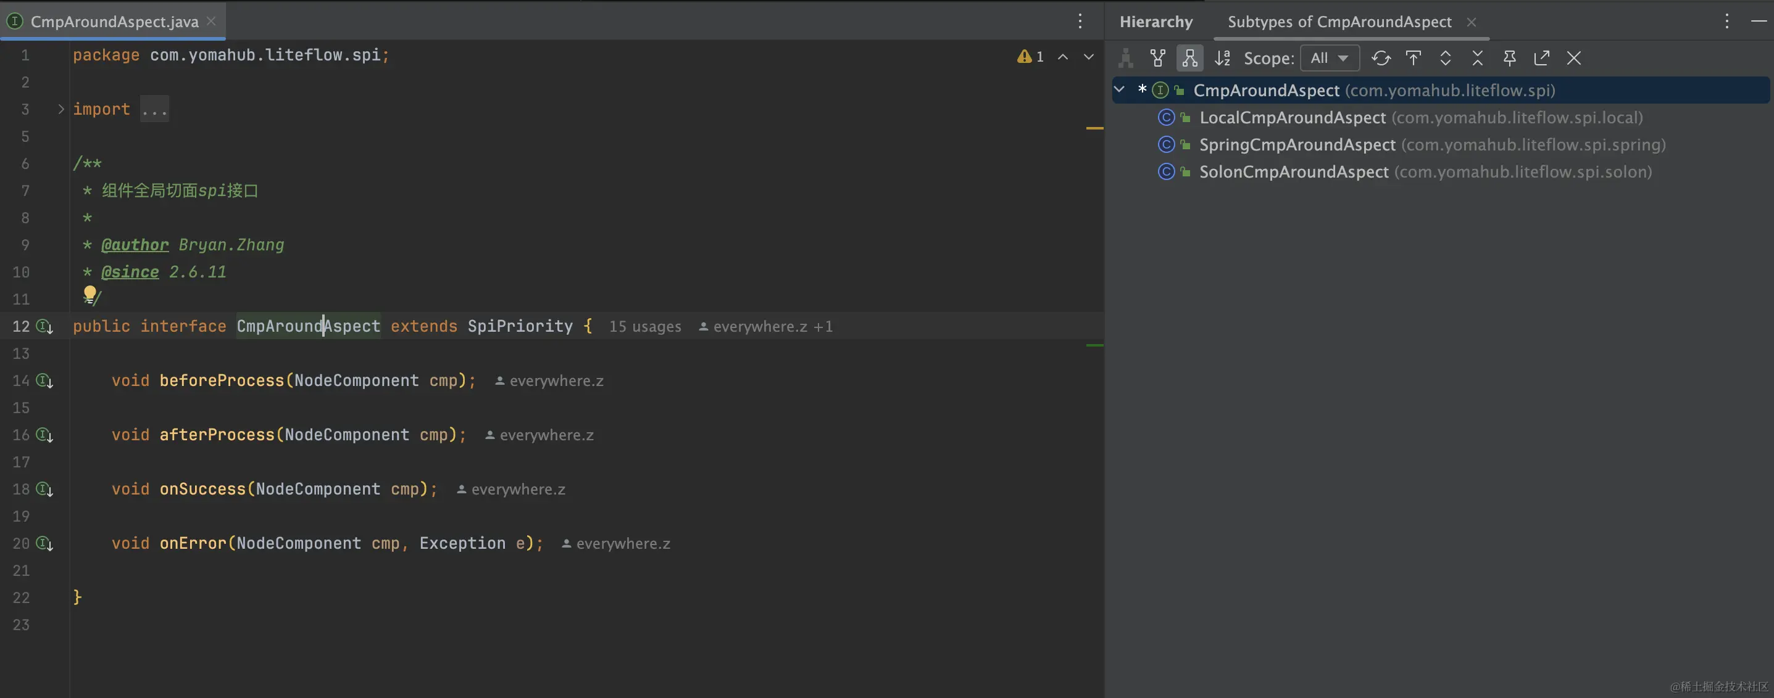This screenshot has height=698, width=1774.
Task: Jump to next highlighted warning arrow
Action: 1088,57
